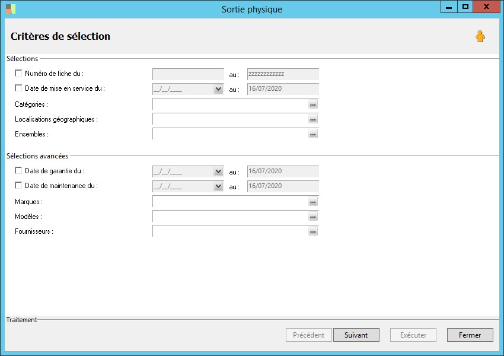This screenshot has height=356, width=504.
Task: Close the Sortie physique window
Action: pos(487,7)
